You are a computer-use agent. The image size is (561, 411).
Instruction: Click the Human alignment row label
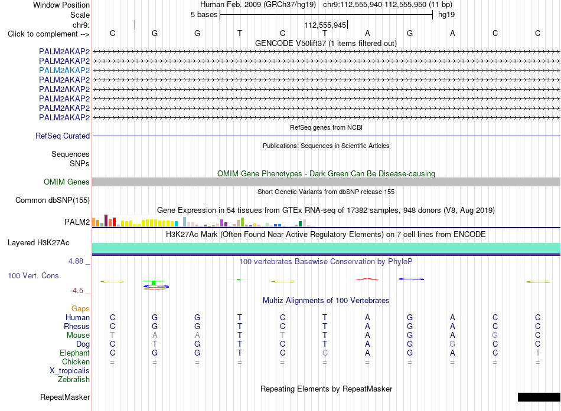coord(77,317)
